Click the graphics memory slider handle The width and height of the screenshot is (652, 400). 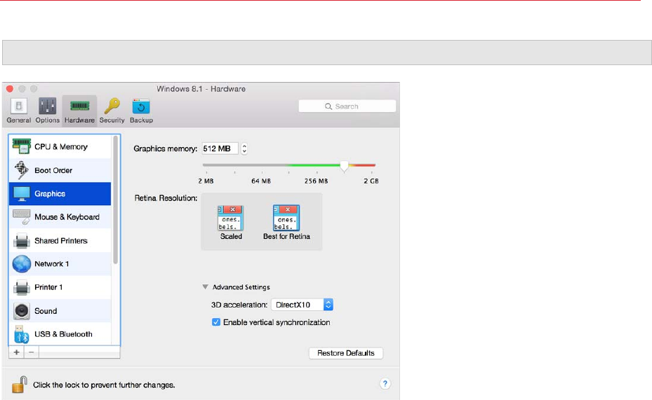[x=345, y=166]
